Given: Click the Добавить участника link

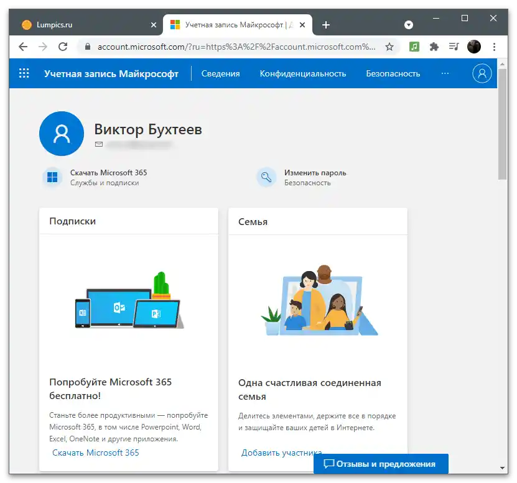Looking at the screenshot, I should click(x=282, y=453).
